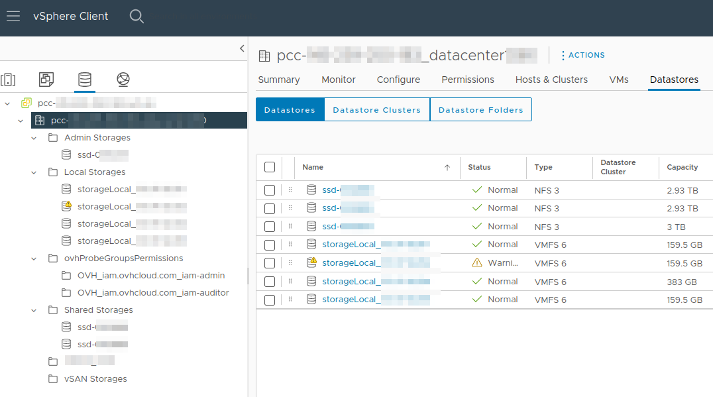Click the search magnifier icon

click(137, 17)
